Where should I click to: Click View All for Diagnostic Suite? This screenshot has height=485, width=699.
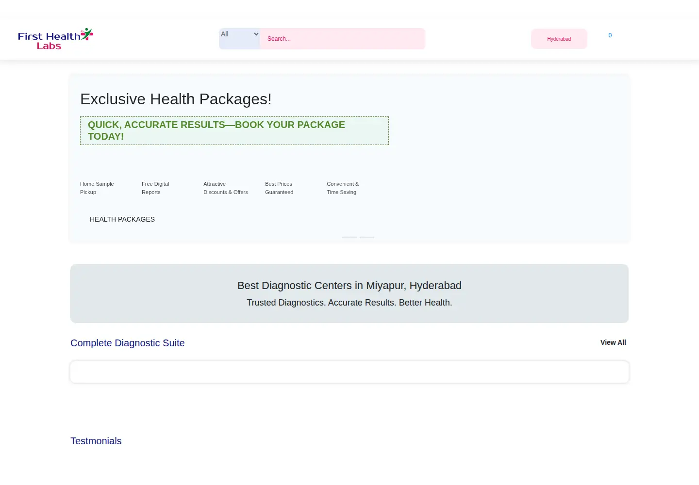click(613, 342)
